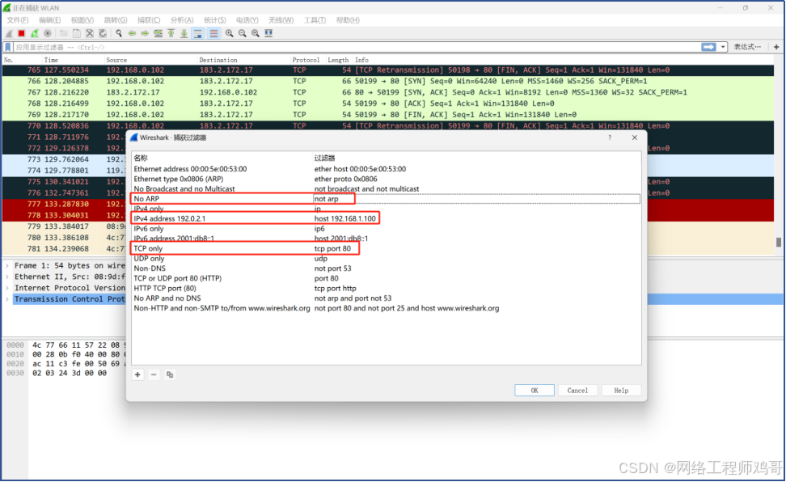Open Help in capture filter dialog

(621, 391)
